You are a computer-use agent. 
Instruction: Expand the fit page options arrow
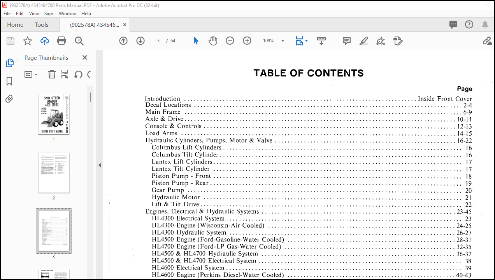click(x=306, y=41)
